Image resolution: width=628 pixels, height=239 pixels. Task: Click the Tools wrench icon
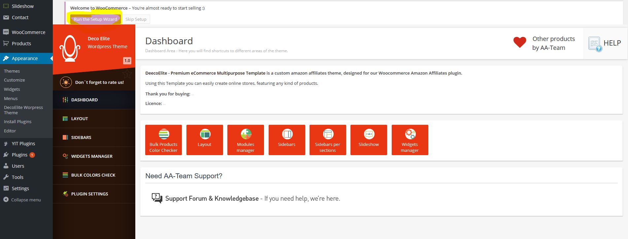[x=6, y=177]
